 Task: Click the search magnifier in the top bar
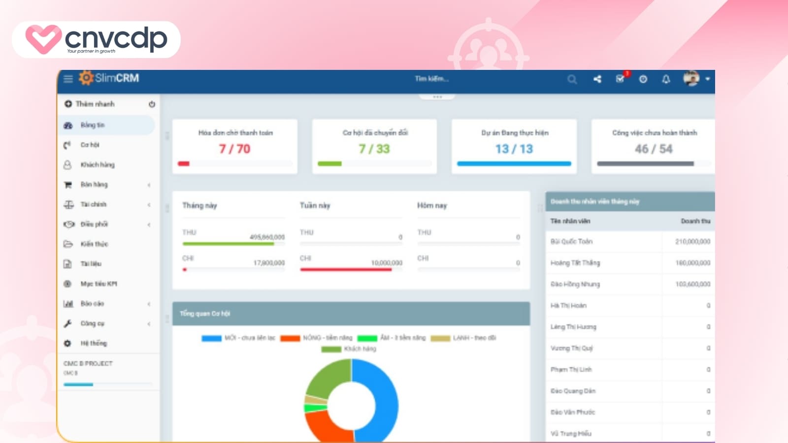572,79
